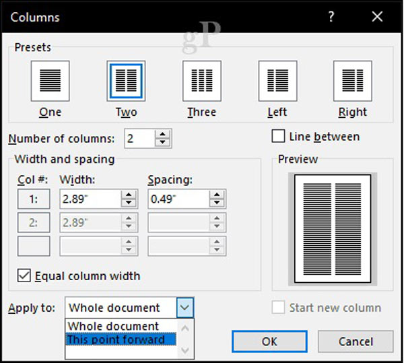404x363 pixels.
Task: Open the Apply to dropdown arrow
Action: [x=185, y=307]
